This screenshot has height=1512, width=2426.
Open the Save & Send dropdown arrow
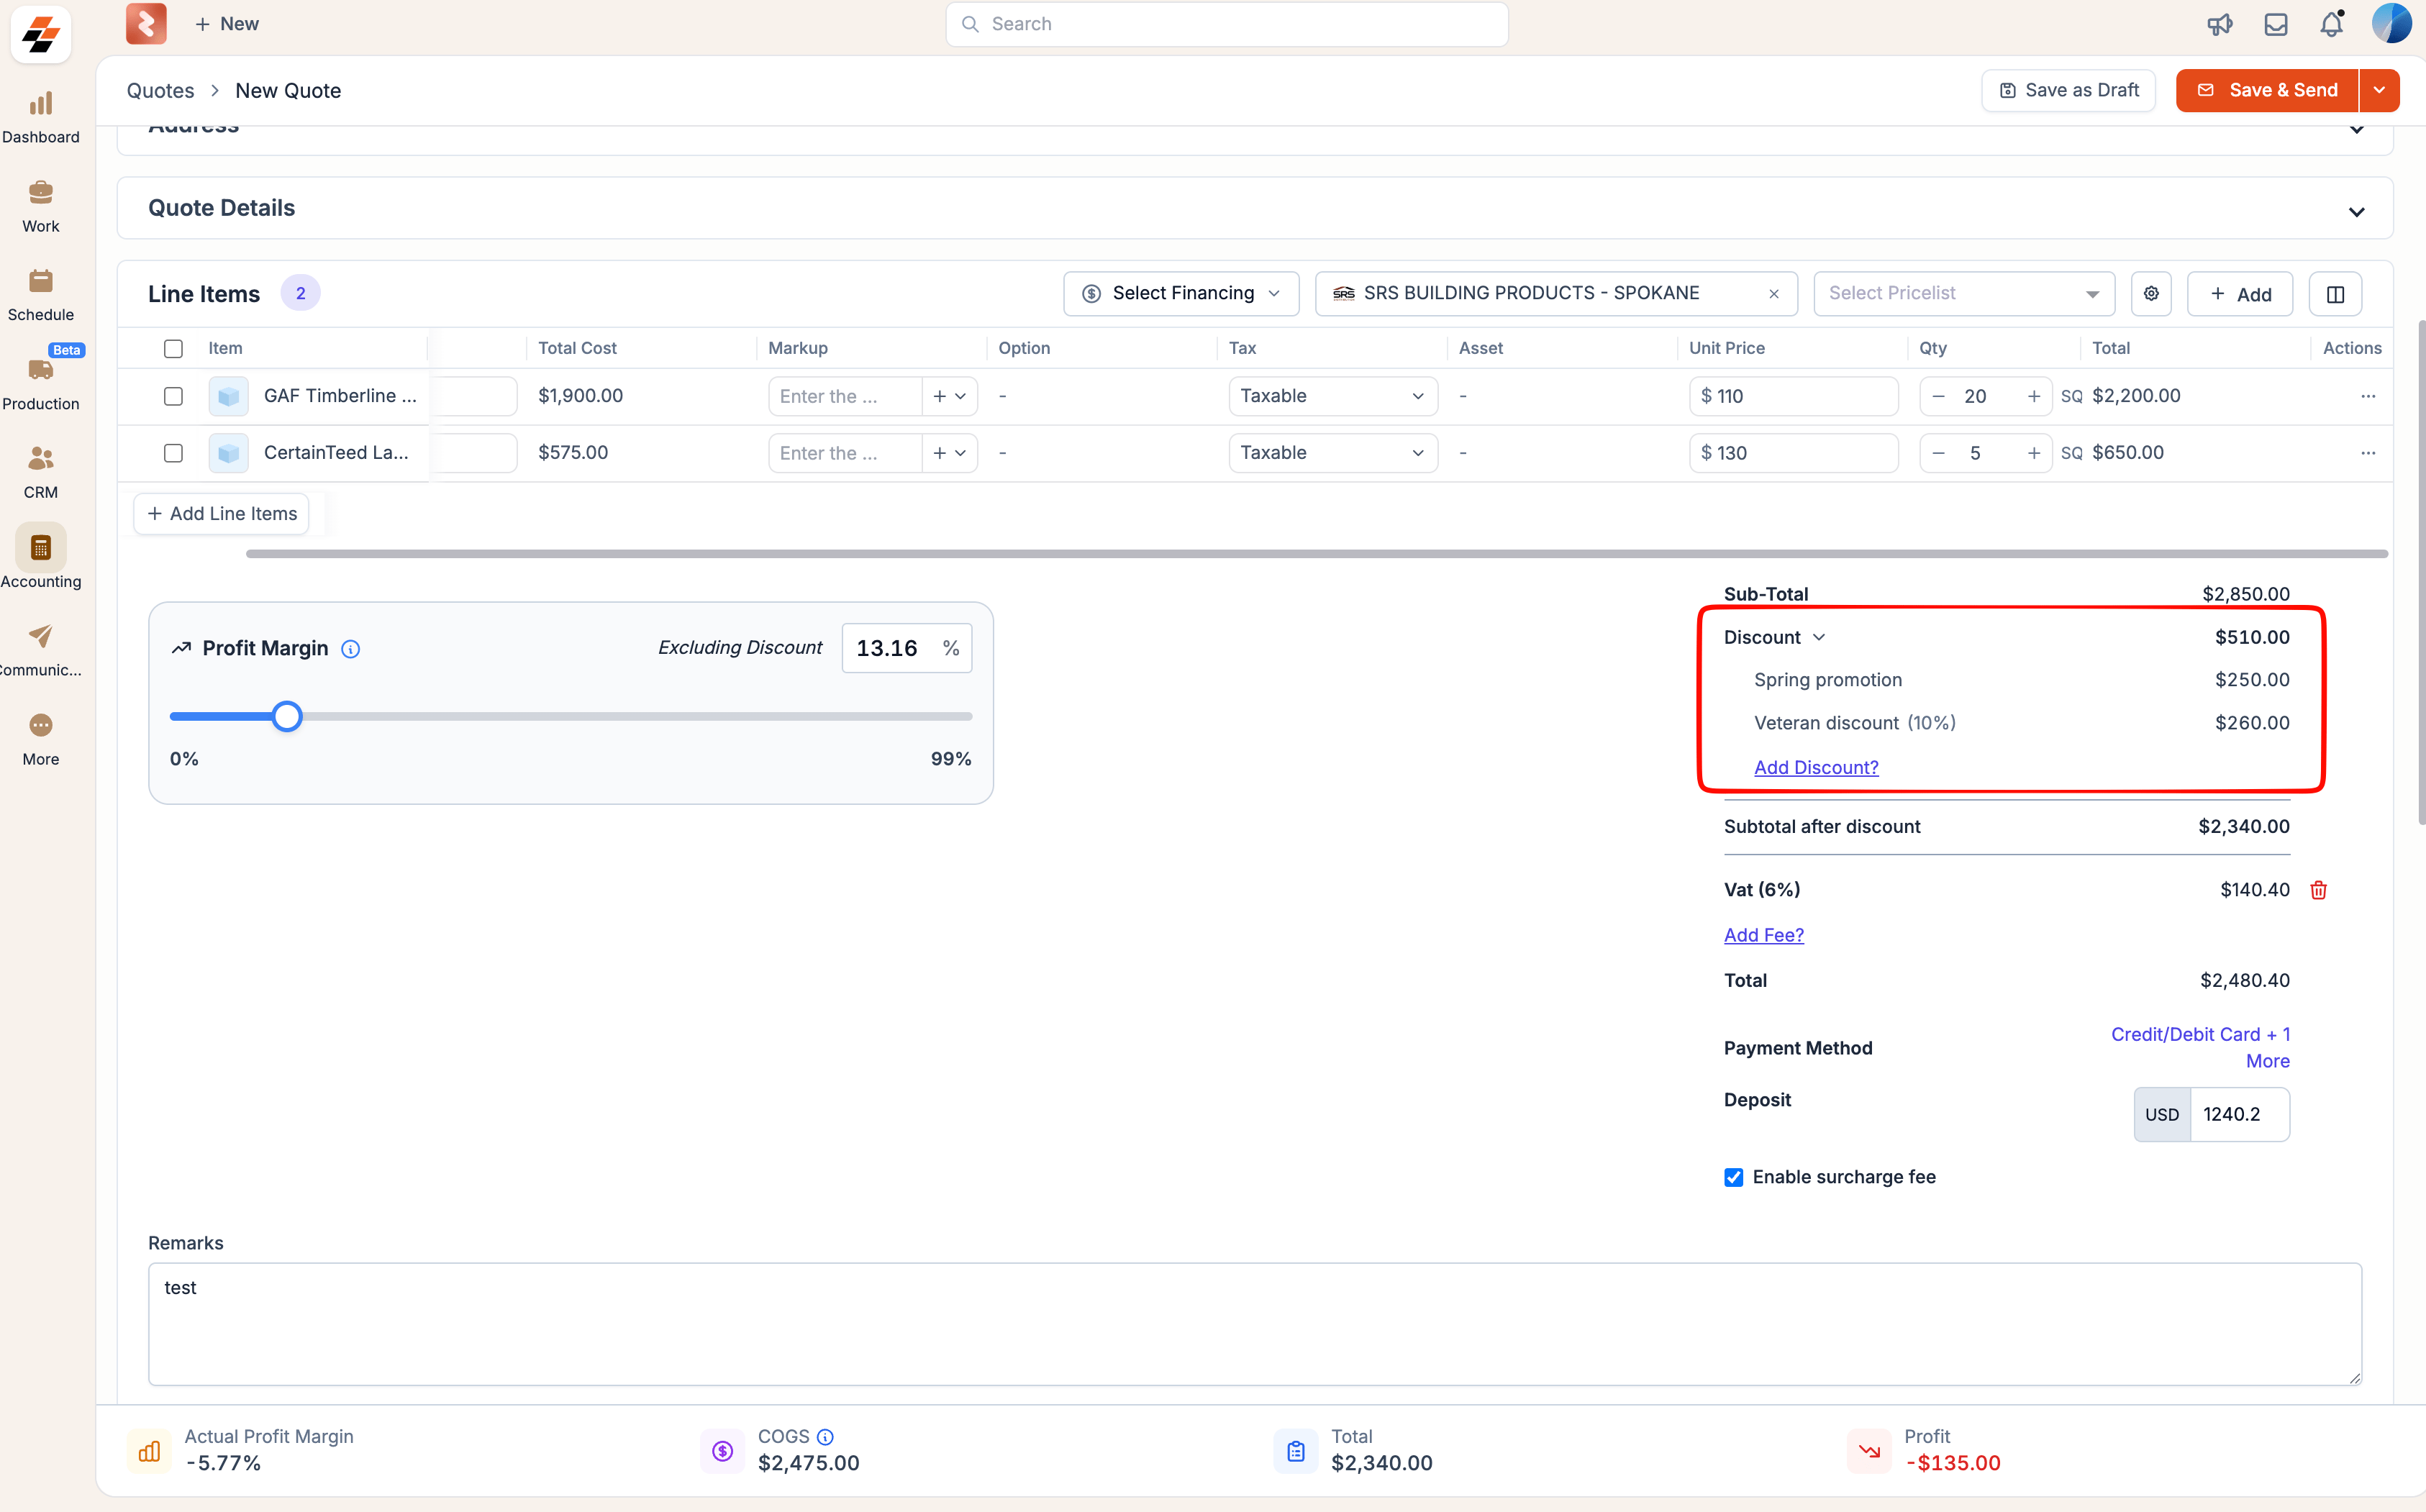click(x=2379, y=91)
